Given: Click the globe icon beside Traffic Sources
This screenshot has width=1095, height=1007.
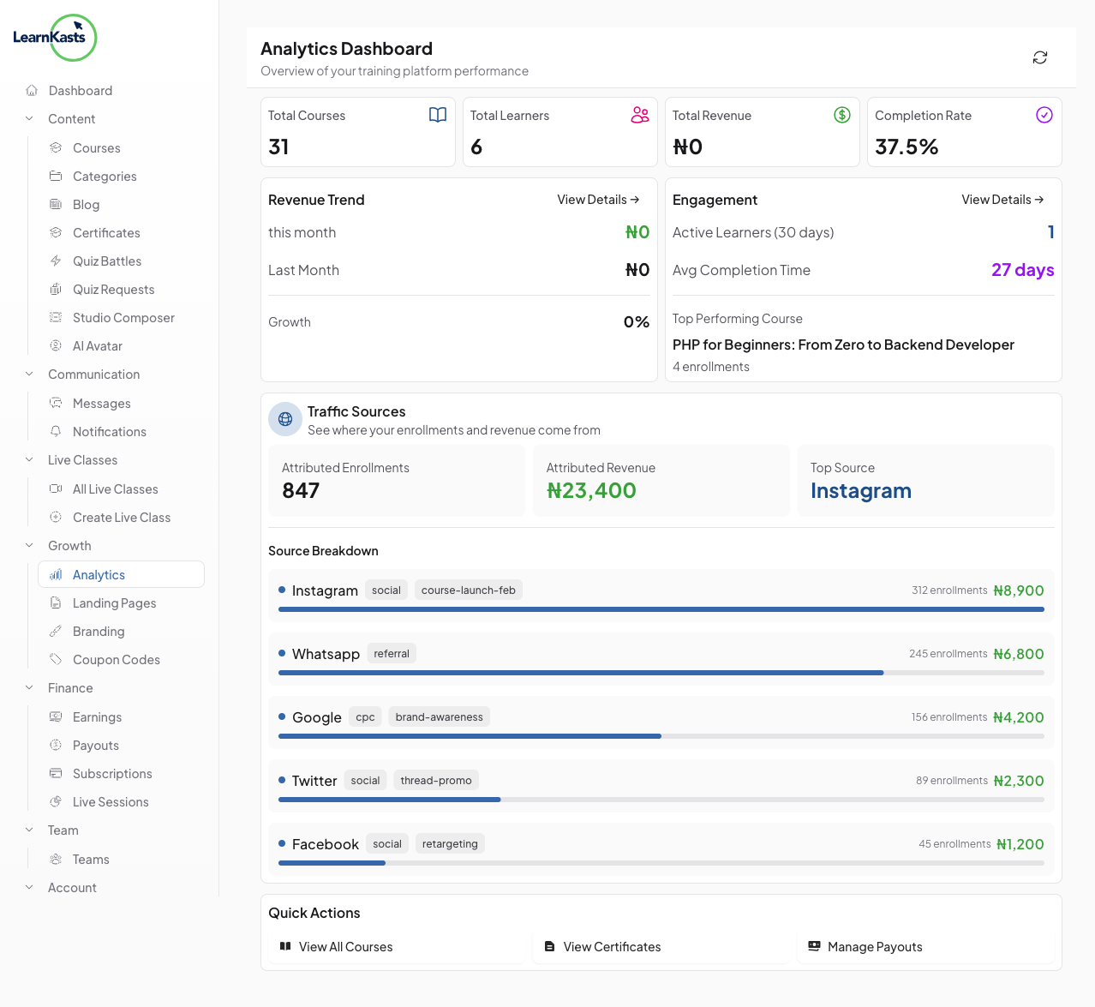Looking at the screenshot, I should coord(285,419).
